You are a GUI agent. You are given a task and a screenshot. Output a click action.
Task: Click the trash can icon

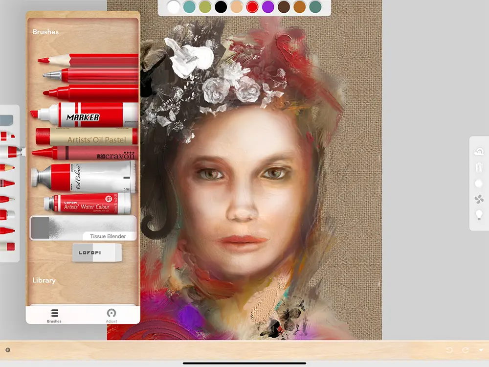coord(479,167)
